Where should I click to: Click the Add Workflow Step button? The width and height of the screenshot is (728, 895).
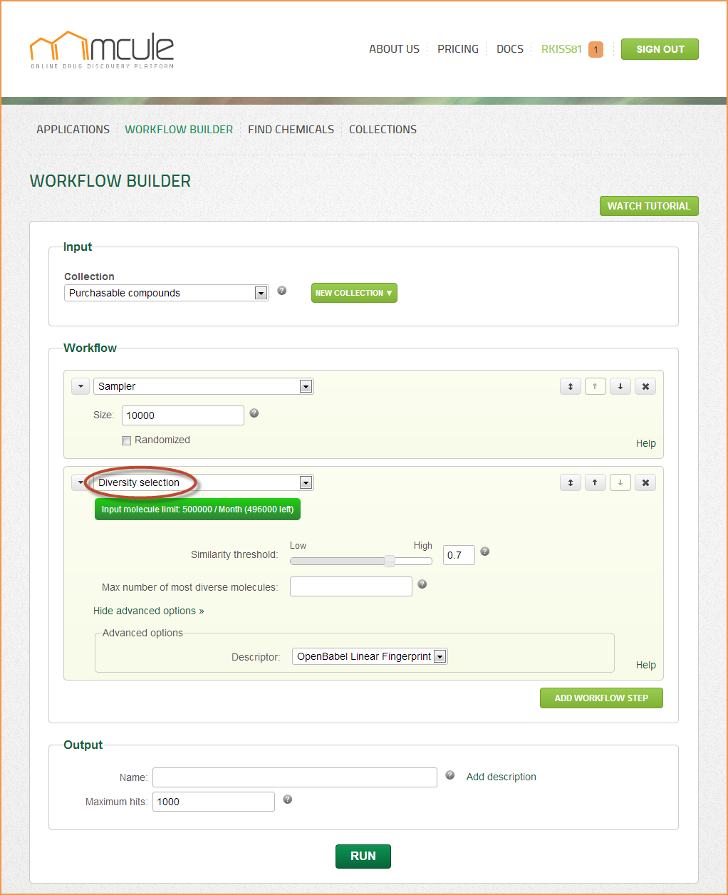601,698
